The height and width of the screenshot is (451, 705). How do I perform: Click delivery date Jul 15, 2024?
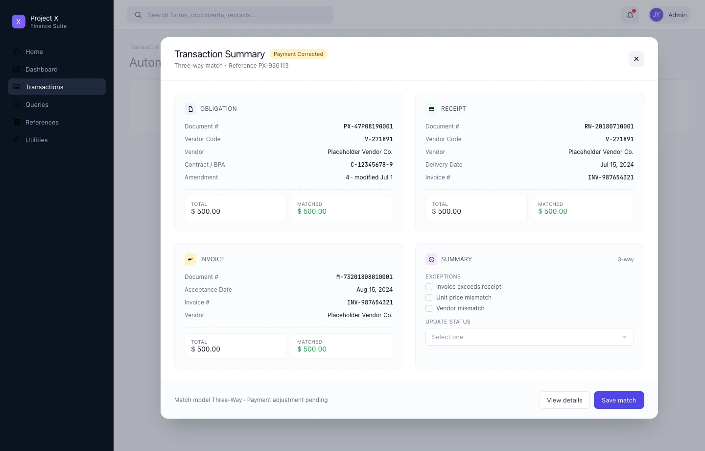point(617,165)
